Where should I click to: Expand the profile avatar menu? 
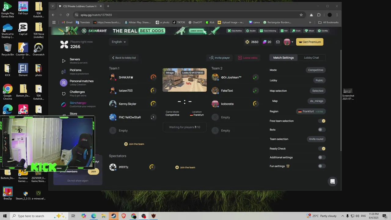[x=288, y=42]
